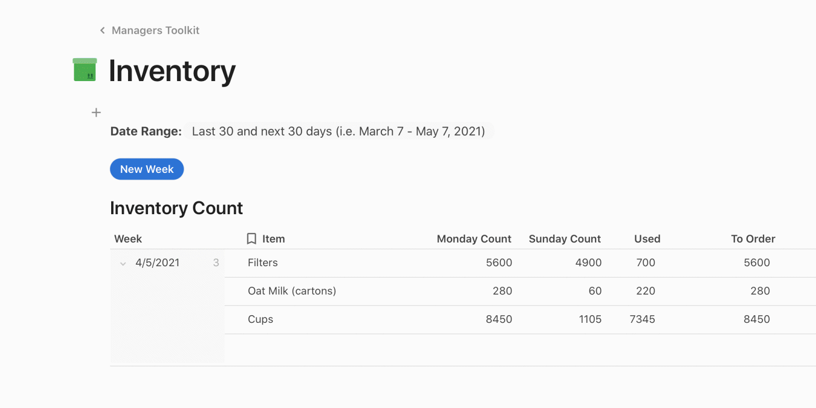Select the Cups item cell

(x=261, y=320)
